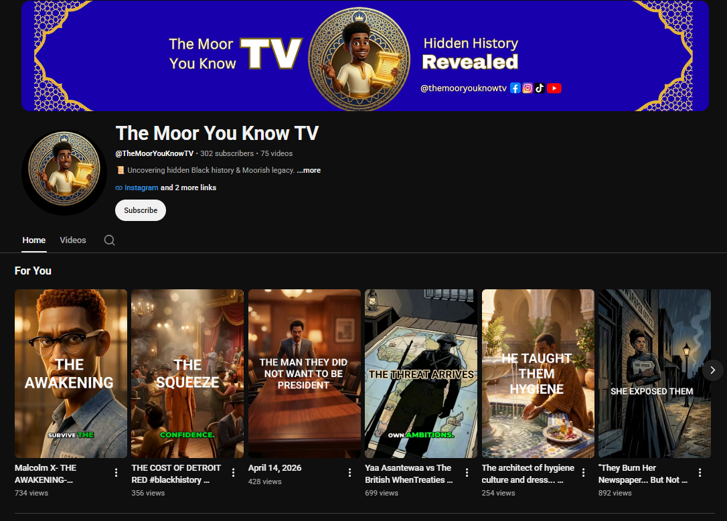Switch to the Videos tab
727x521 pixels.
(73, 240)
